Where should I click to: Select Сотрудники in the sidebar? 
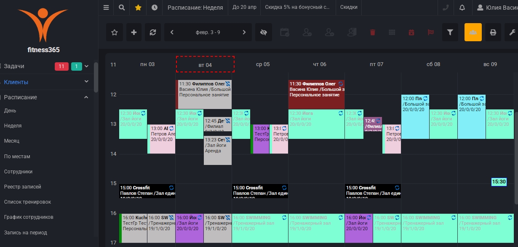18,172
